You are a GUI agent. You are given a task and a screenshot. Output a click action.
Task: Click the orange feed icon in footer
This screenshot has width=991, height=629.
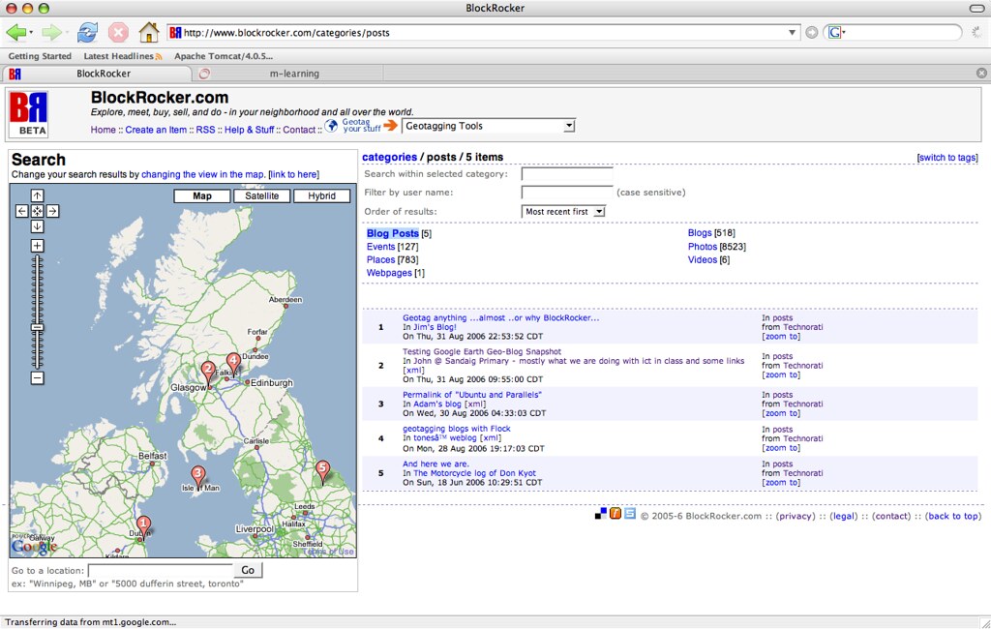615,514
